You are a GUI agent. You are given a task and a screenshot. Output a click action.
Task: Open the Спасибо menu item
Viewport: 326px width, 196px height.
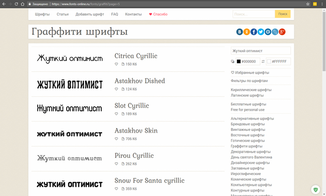coord(158,14)
